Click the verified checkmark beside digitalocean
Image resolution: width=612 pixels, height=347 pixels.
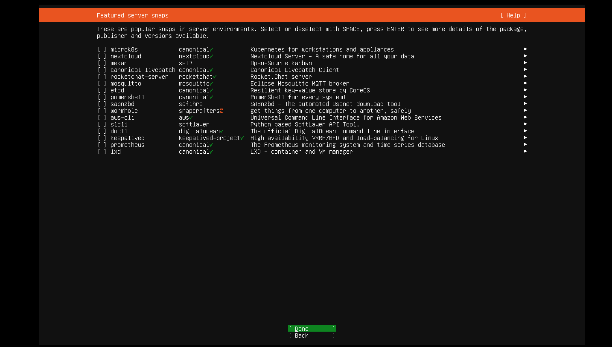coord(221,131)
